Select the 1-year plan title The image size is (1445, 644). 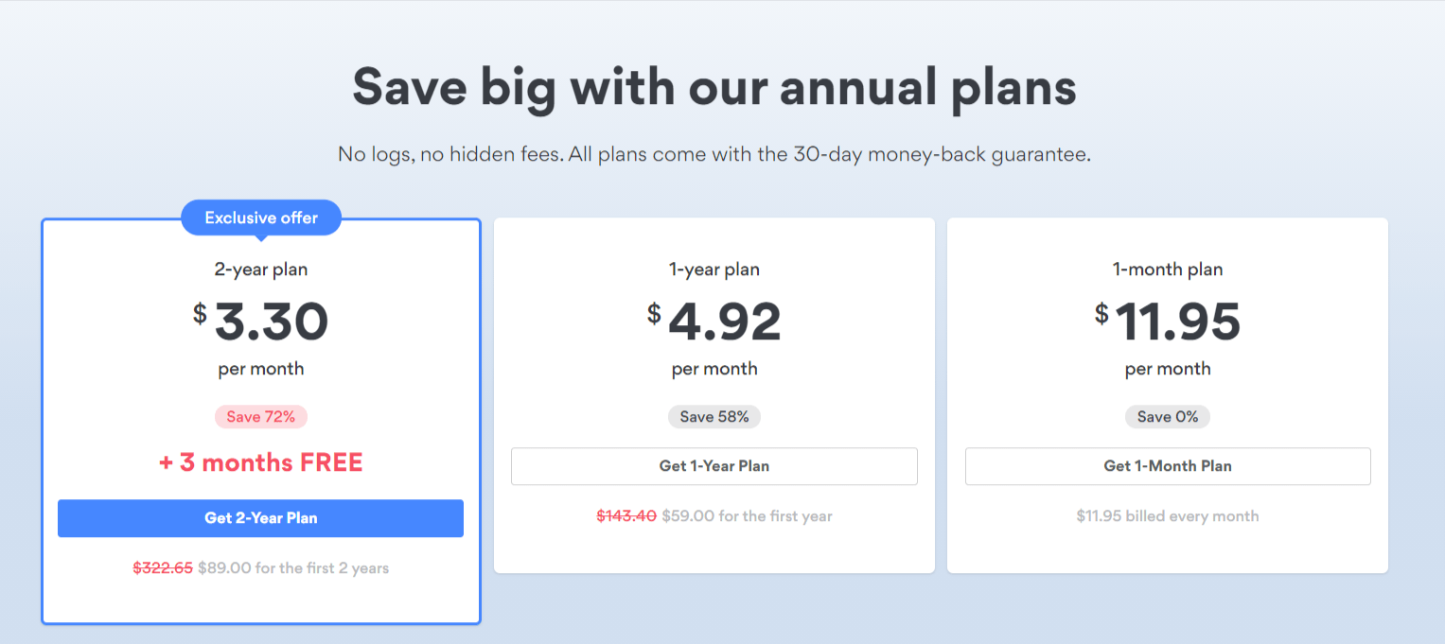(x=714, y=270)
